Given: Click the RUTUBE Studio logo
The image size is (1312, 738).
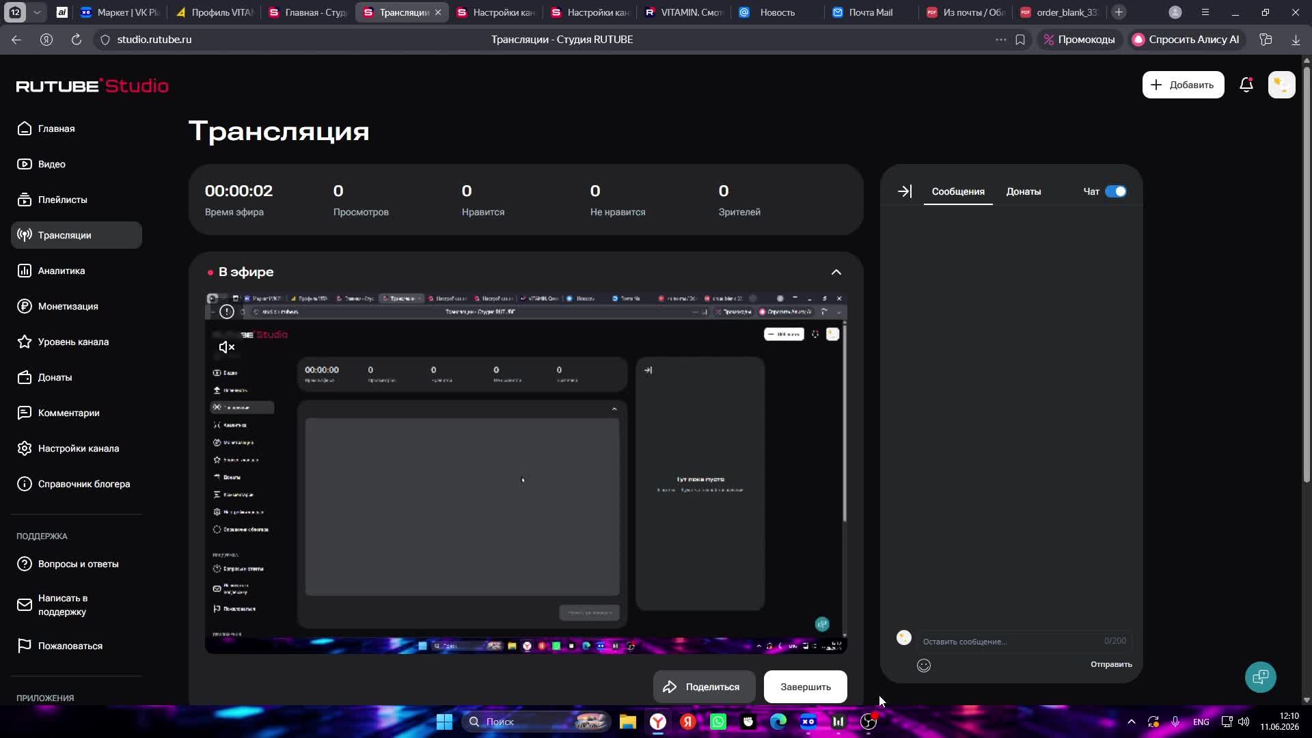Looking at the screenshot, I should click(x=92, y=85).
